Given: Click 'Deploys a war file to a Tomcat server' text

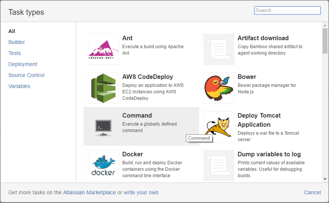Looking at the screenshot, I should click(x=268, y=136).
